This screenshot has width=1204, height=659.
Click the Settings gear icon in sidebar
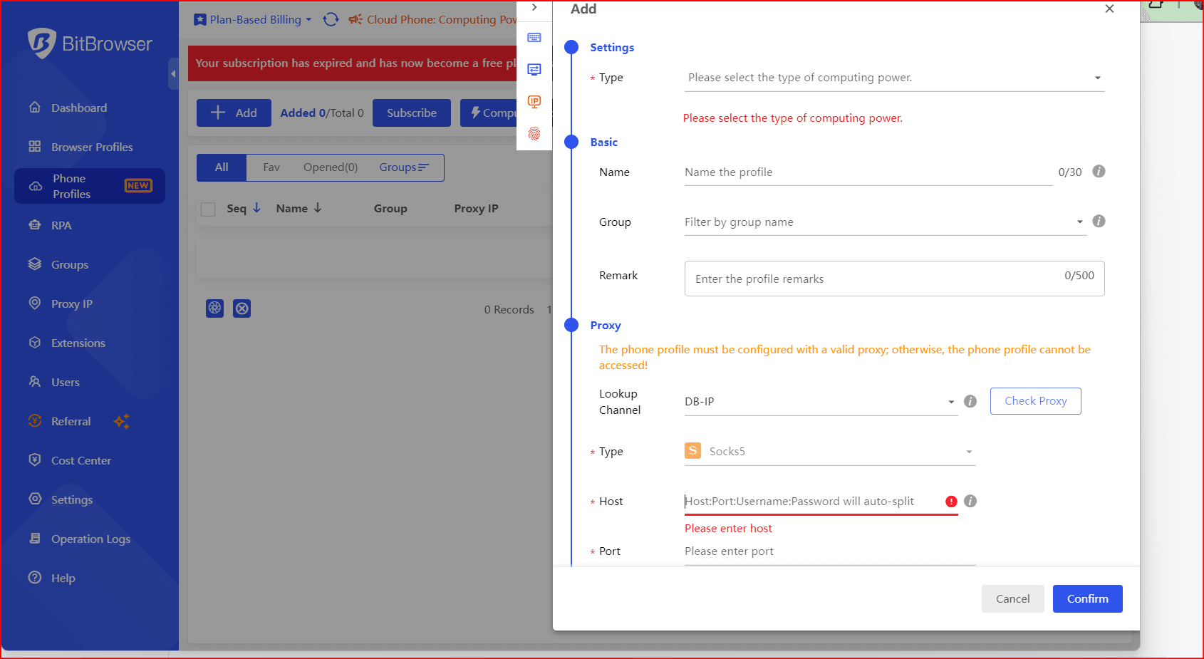click(35, 499)
